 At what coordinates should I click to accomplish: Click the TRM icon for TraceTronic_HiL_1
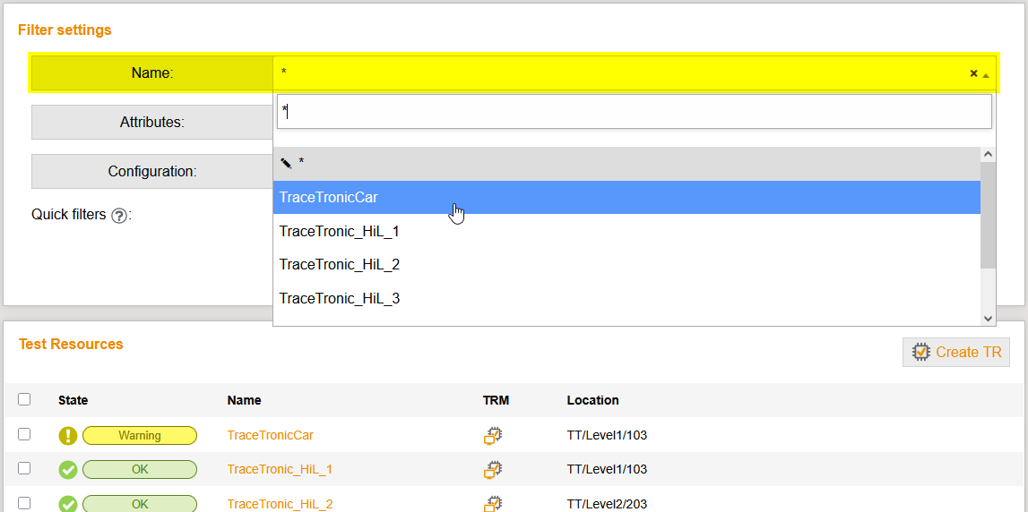coord(493,469)
